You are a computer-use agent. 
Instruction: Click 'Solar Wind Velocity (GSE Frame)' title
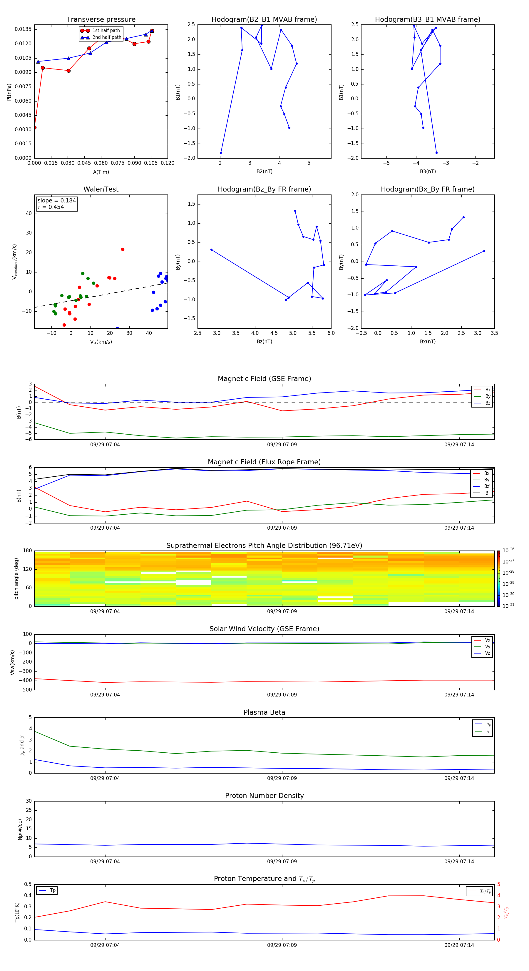pyautogui.click(x=264, y=629)
